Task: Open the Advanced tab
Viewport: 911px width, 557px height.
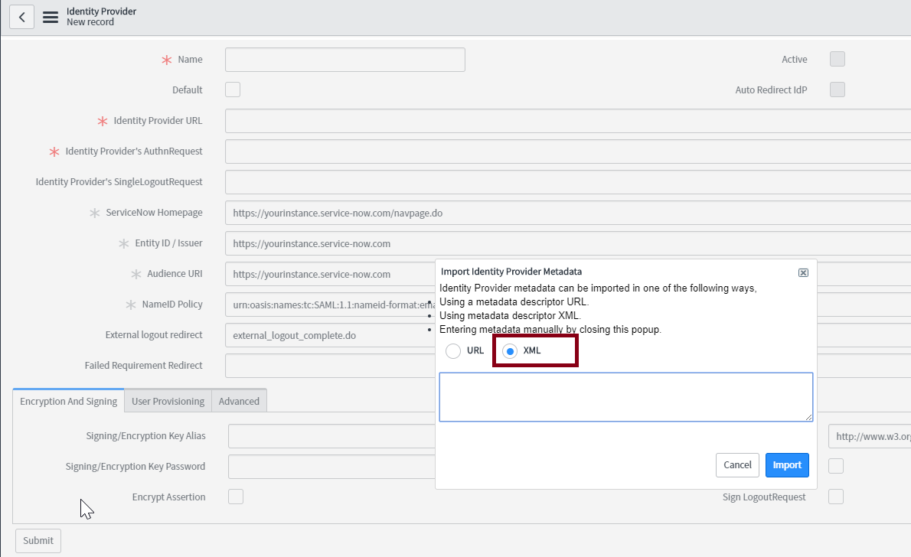Action: click(239, 401)
